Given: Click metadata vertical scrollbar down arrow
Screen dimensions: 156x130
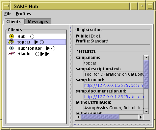Looking at the screenshot, I should [x=146, y=112].
